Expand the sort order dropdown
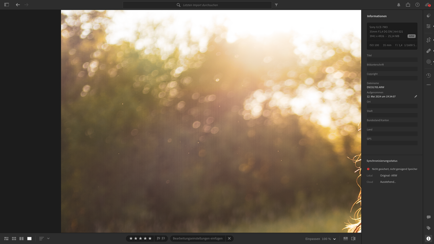Image resolution: width=434 pixels, height=244 pixels. point(48,239)
